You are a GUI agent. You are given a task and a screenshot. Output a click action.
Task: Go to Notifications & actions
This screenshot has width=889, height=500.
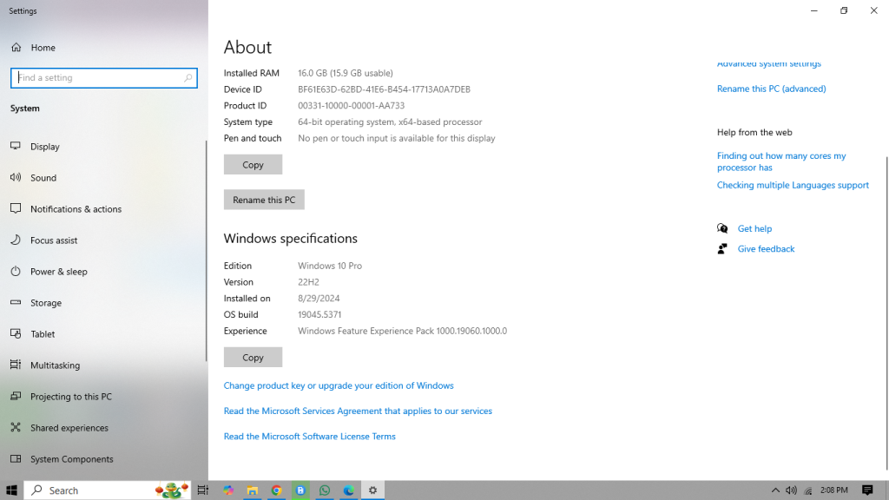[76, 208]
